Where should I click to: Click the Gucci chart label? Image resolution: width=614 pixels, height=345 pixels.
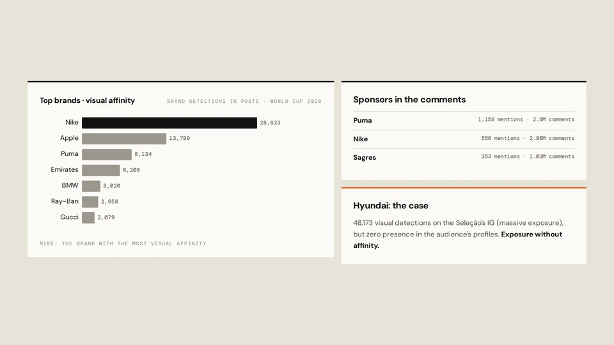coord(69,217)
